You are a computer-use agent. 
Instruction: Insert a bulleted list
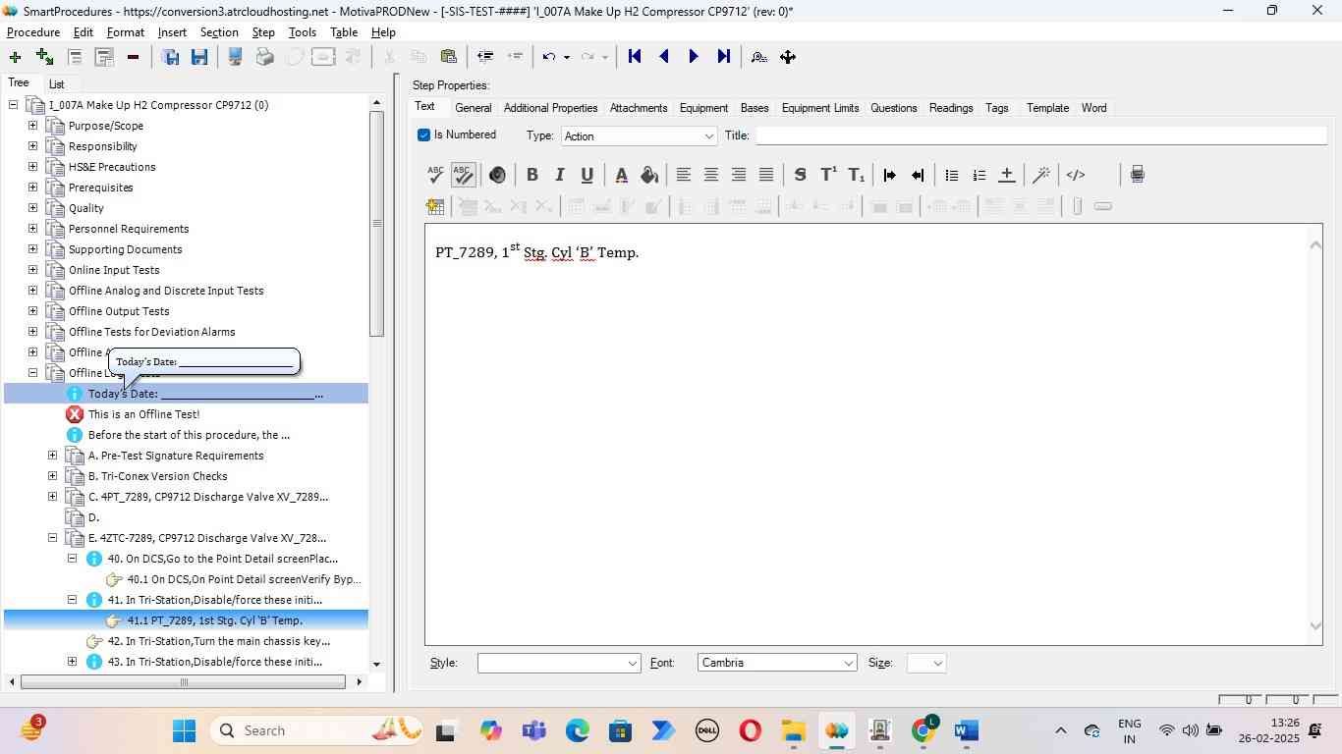point(951,175)
